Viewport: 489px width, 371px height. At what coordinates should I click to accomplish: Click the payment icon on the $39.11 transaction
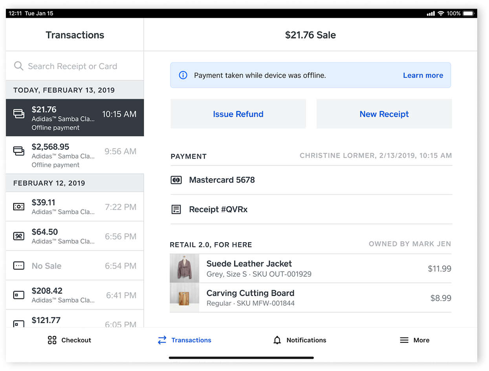click(x=18, y=207)
